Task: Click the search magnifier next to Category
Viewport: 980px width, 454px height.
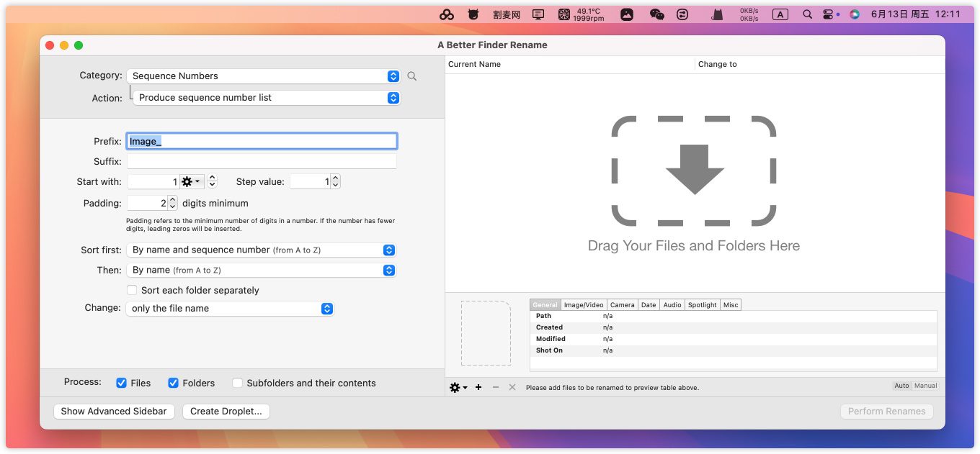Action: 412,76
